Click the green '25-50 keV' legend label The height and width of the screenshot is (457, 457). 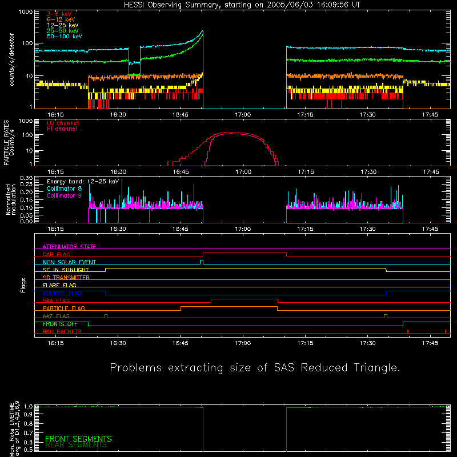click(x=63, y=31)
